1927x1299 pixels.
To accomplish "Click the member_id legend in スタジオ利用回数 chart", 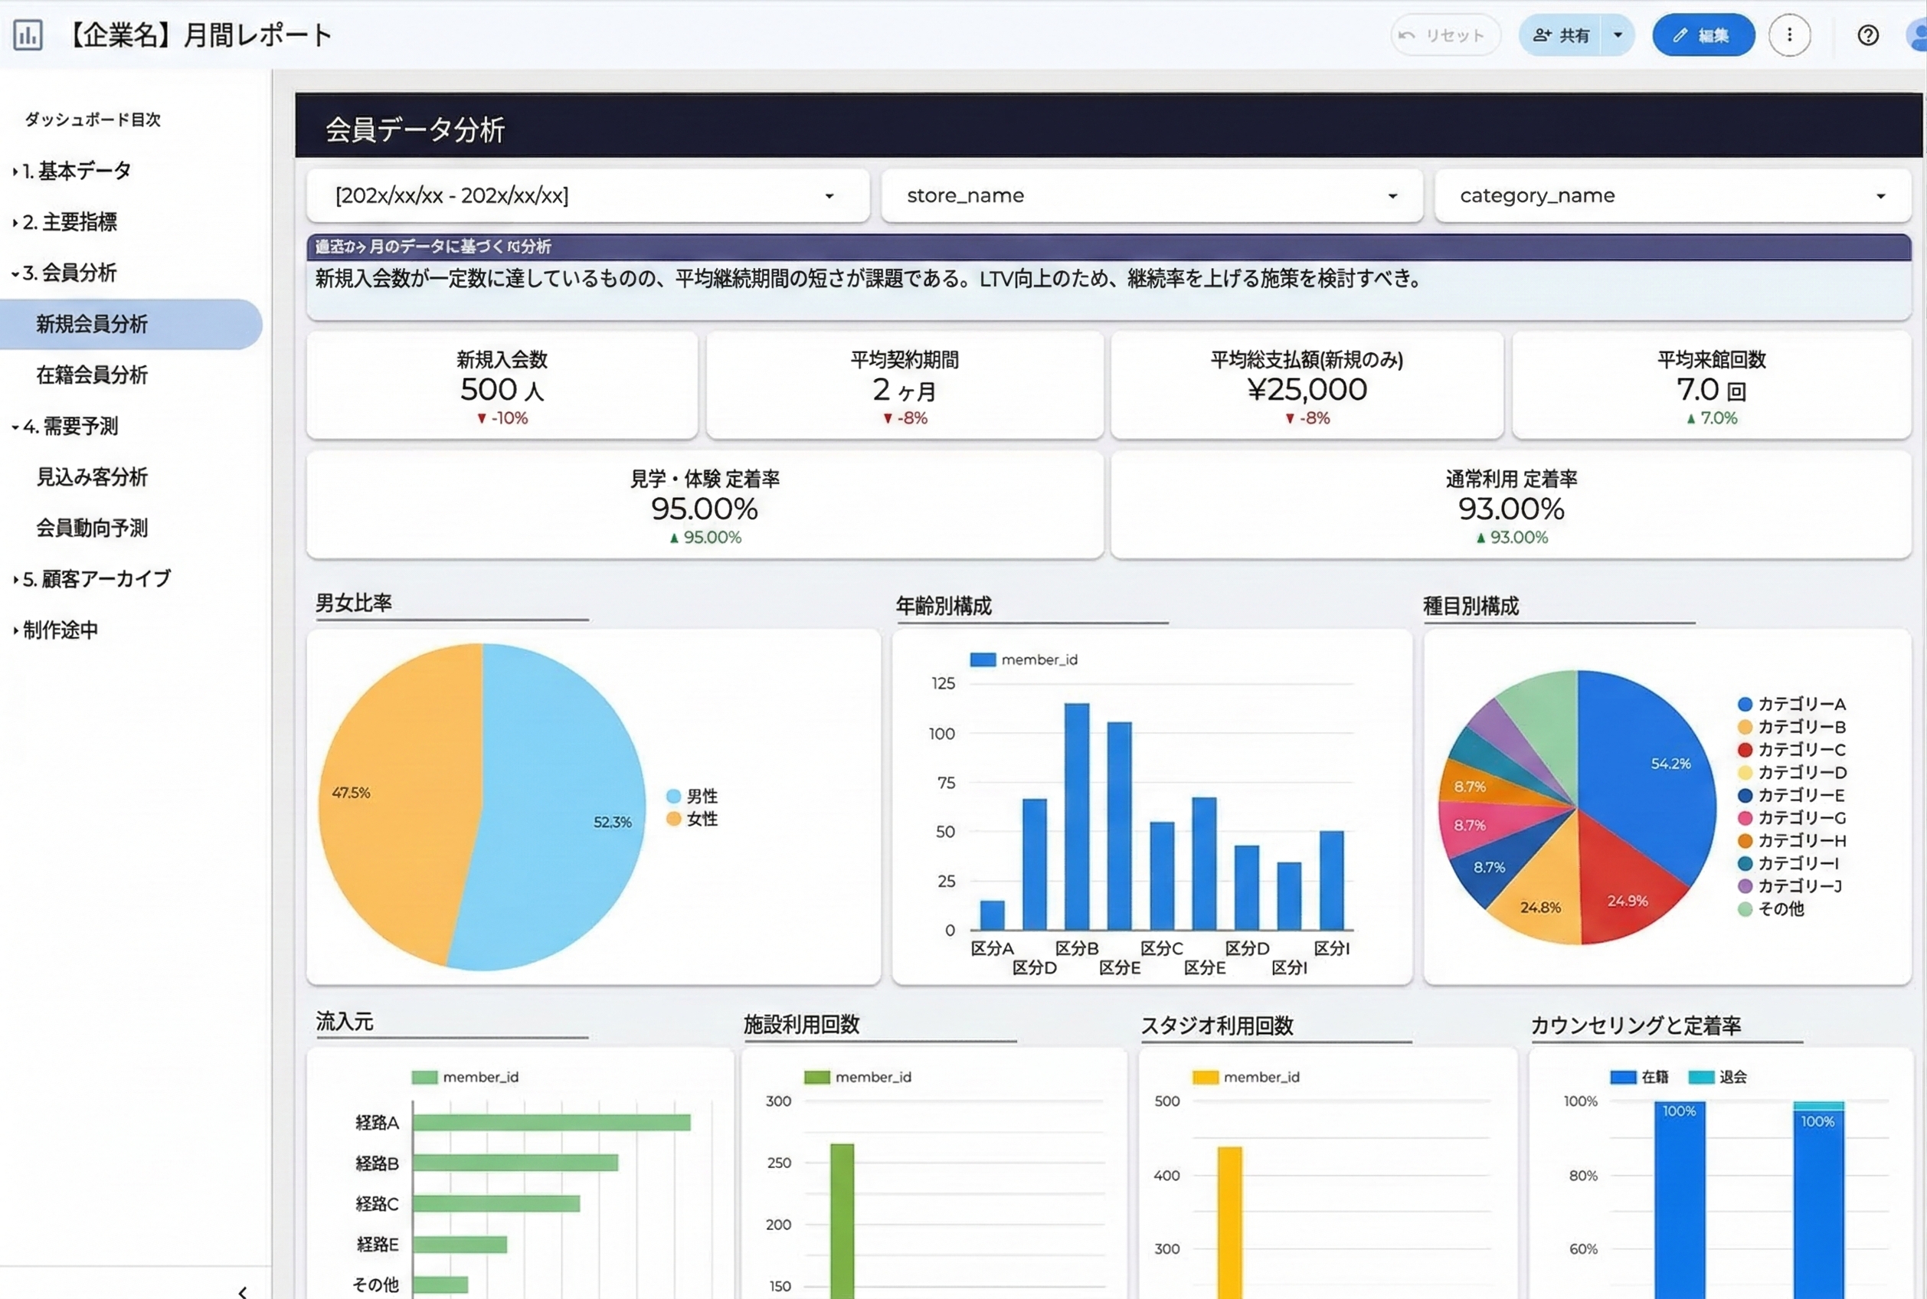I will 1246,1077.
